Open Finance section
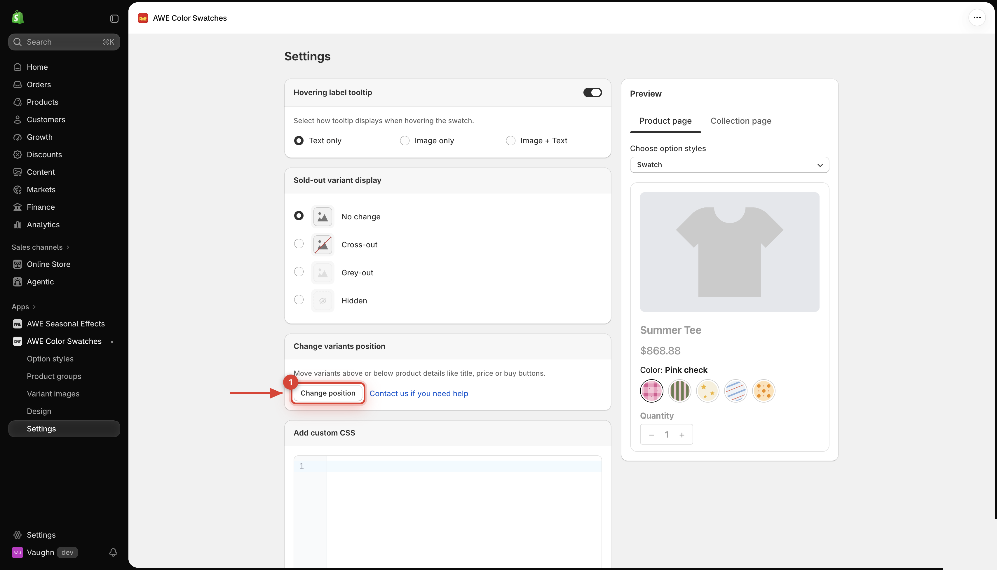The height and width of the screenshot is (570, 997). [x=64, y=207]
